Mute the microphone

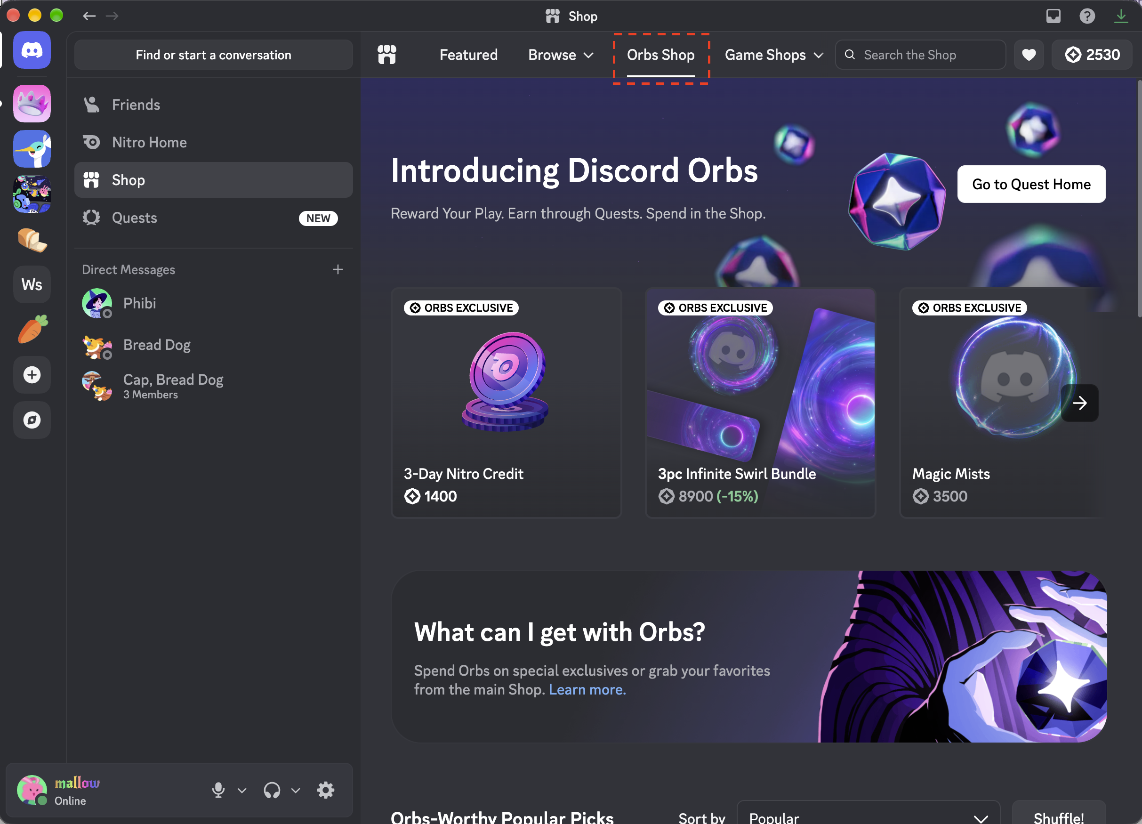point(218,790)
